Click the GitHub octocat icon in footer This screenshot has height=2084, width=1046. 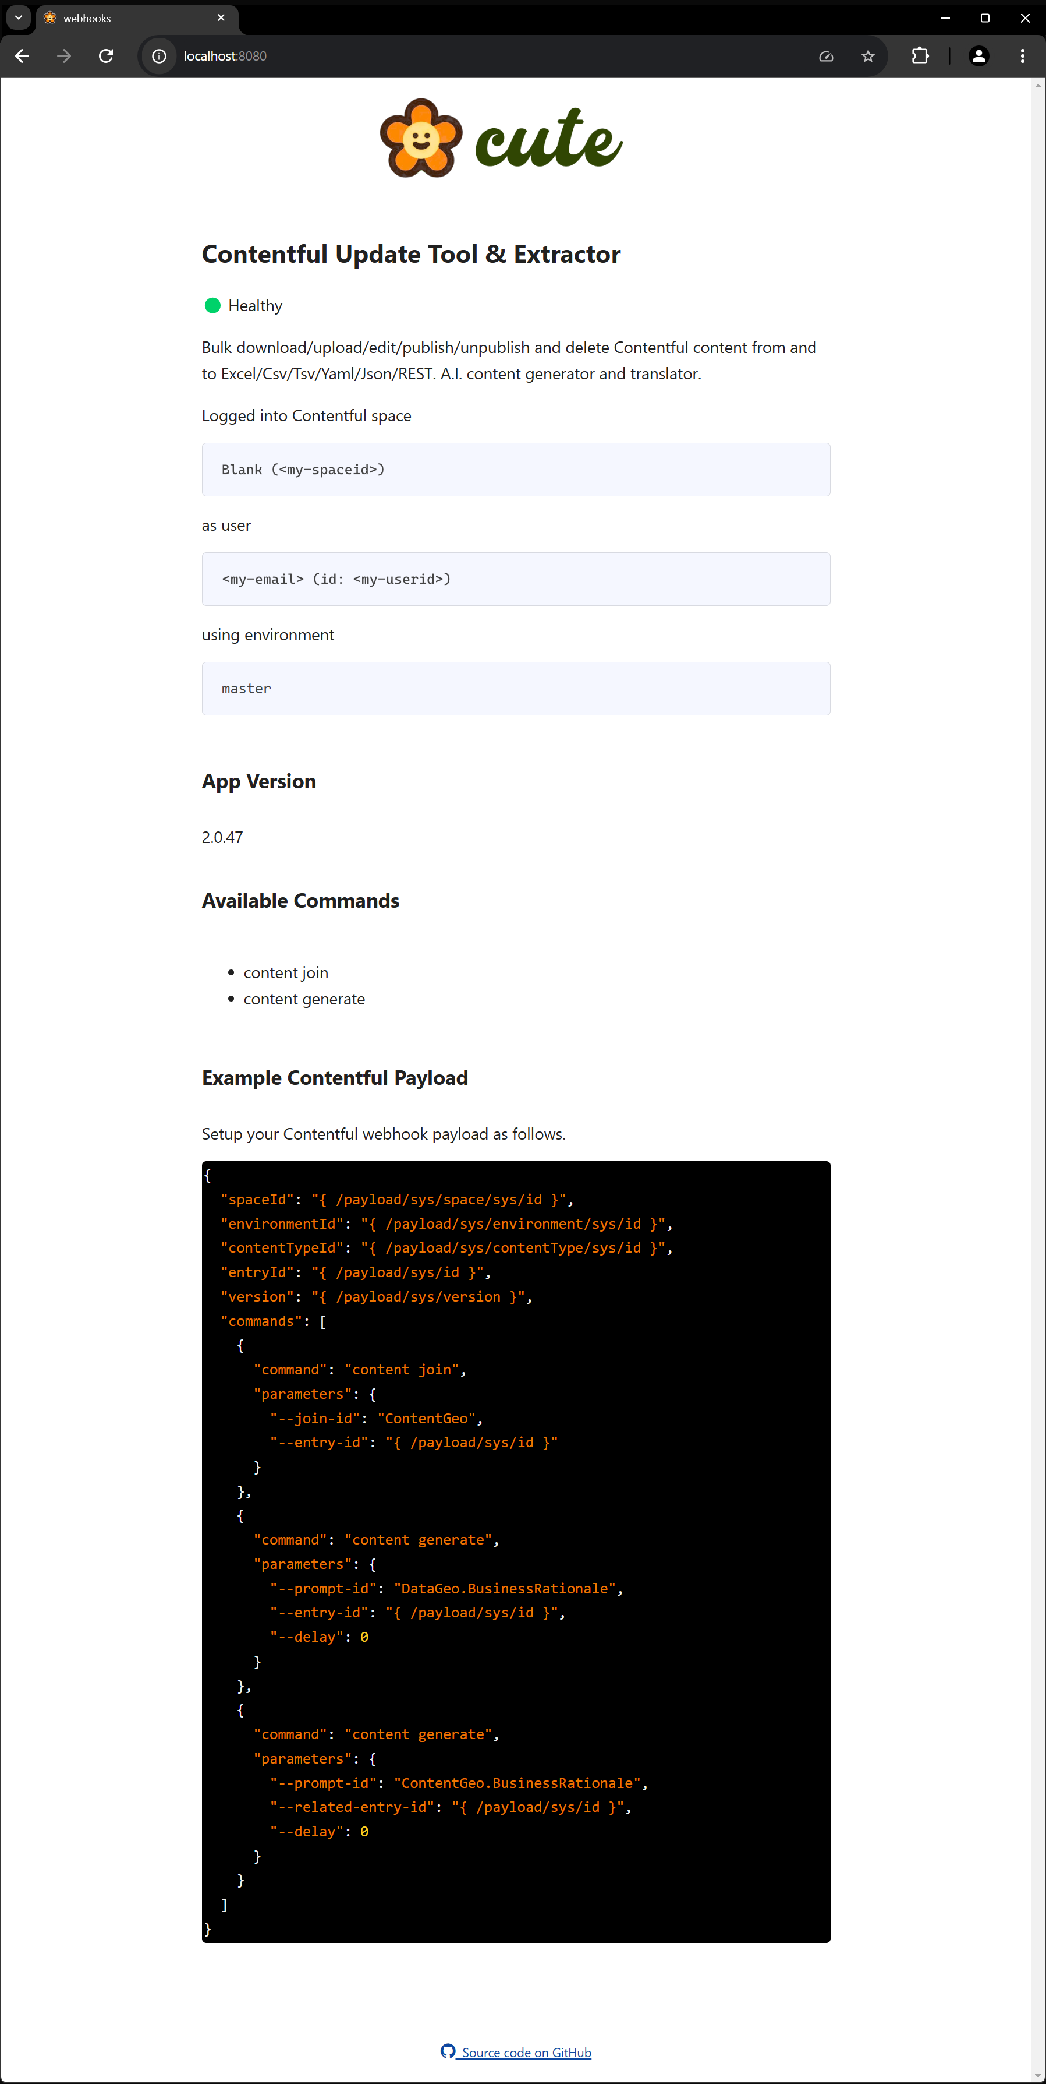point(448,2051)
